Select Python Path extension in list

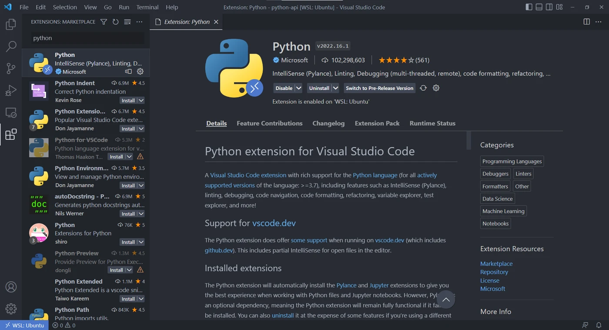(86, 313)
